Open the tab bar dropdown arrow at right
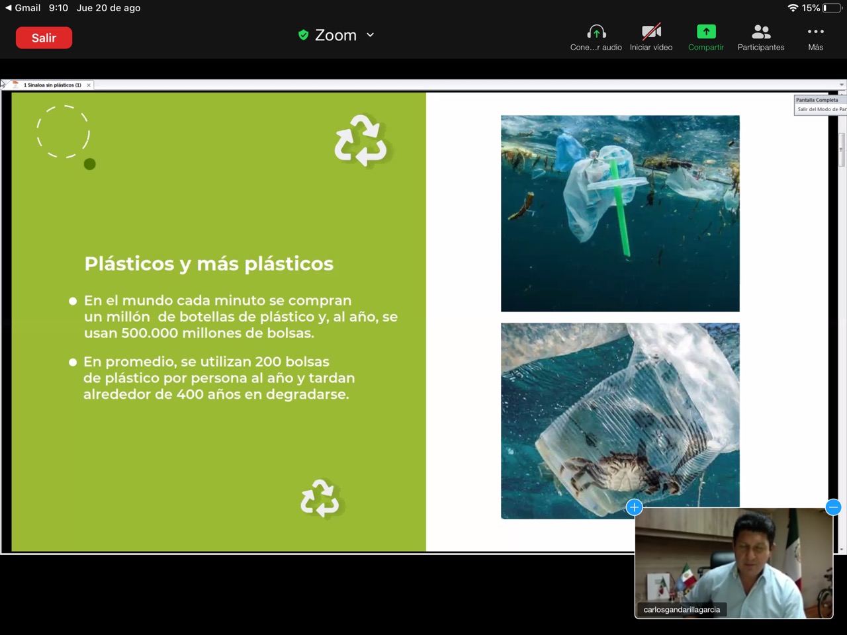 842,85
